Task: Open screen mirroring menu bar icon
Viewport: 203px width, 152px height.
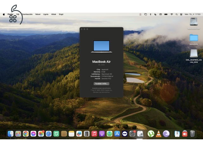Action: (x=146, y=14)
